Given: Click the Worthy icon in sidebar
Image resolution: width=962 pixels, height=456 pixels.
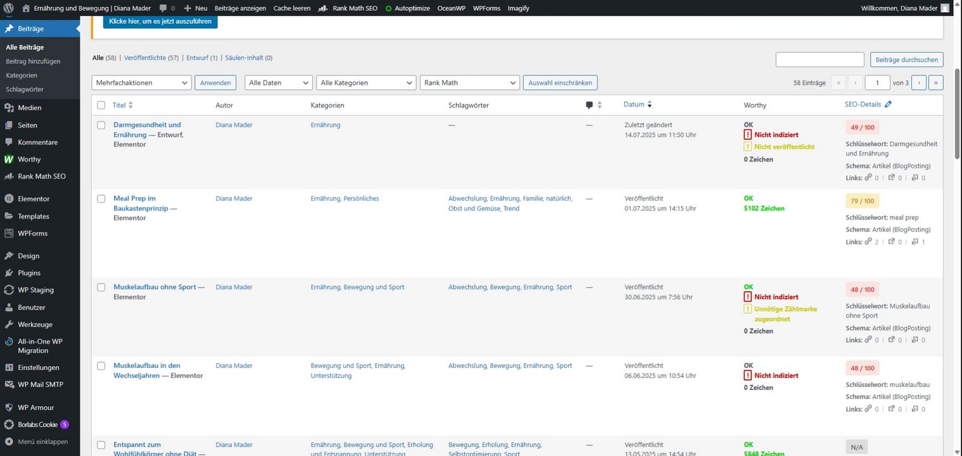Looking at the screenshot, I should pyautogui.click(x=9, y=160).
